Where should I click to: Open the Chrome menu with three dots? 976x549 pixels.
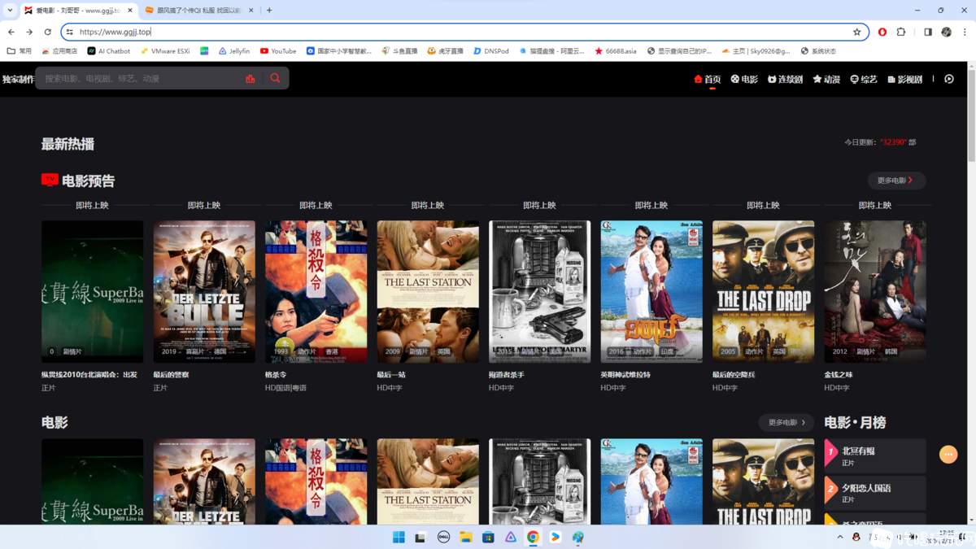pyautogui.click(x=965, y=32)
